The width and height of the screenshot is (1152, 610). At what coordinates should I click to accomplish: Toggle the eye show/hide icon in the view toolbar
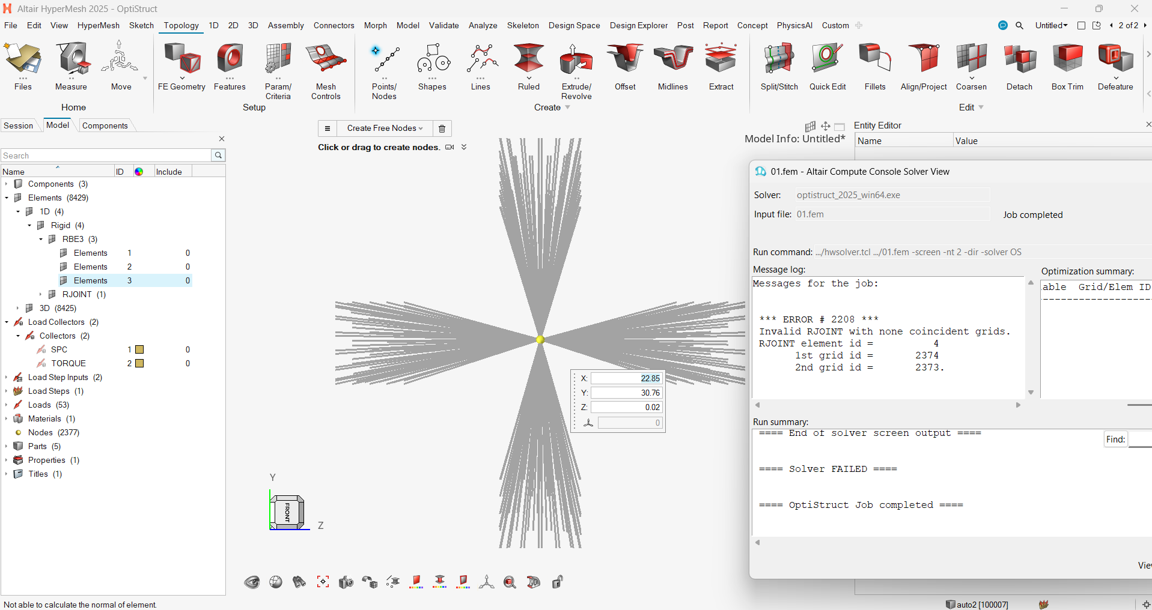(x=252, y=582)
